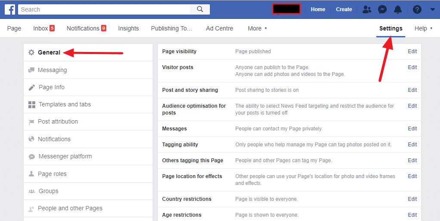Expand the Help dropdown
Screen dimensions: 440x221
[x=424, y=28]
